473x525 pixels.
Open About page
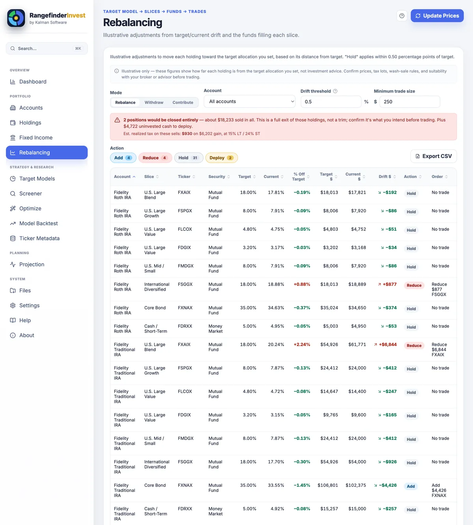(47, 335)
